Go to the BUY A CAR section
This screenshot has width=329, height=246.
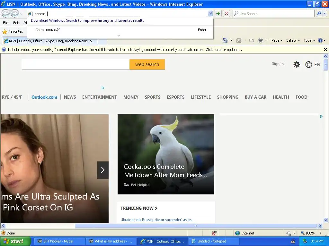(255, 97)
